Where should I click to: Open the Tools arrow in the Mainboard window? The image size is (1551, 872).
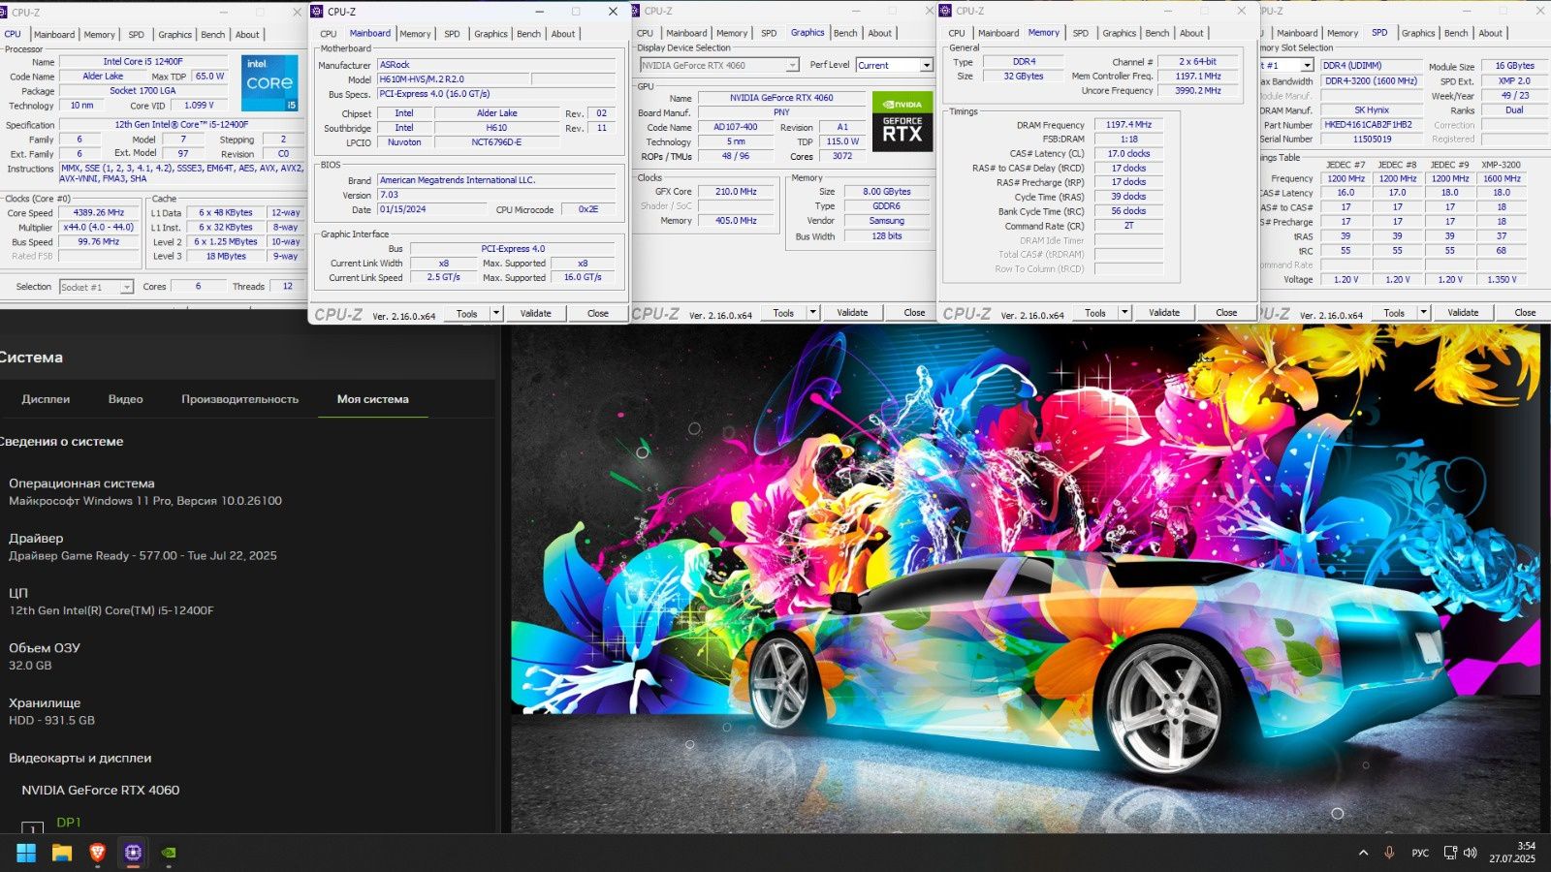coord(496,313)
